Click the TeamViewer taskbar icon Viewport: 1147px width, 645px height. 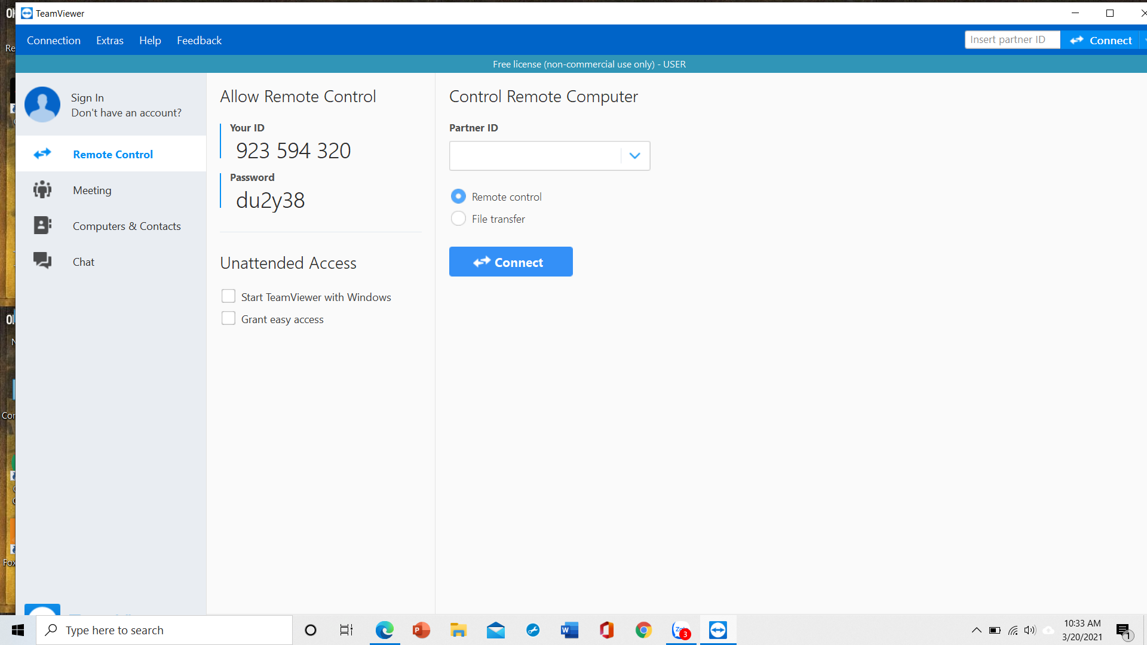[718, 630]
